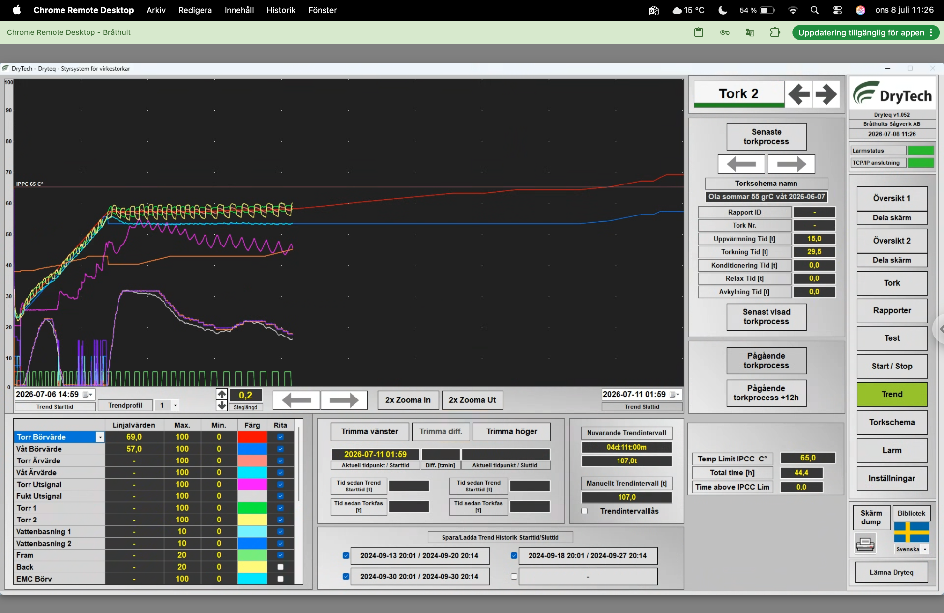Go to next dryer with Tork 2 right arrow
The image size is (944, 613).
[826, 94]
